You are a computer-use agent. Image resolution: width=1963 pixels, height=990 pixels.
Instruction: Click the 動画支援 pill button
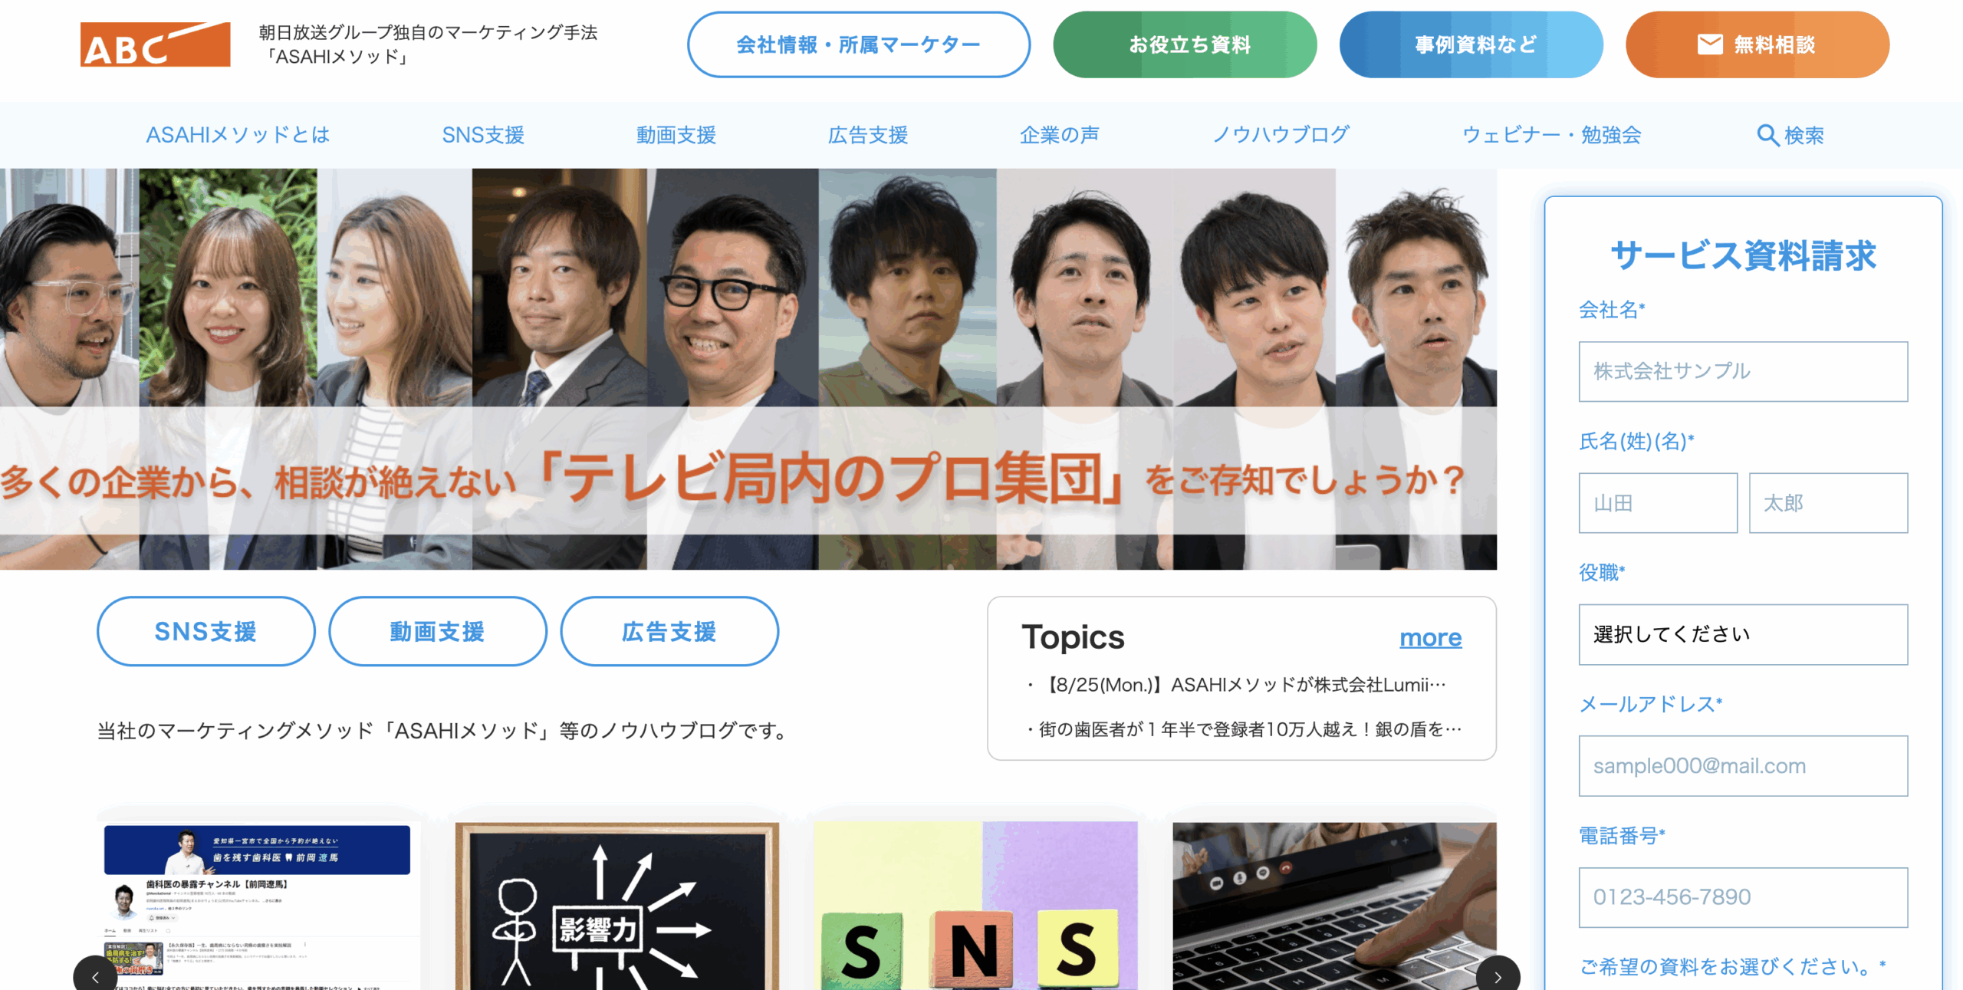tap(438, 631)
